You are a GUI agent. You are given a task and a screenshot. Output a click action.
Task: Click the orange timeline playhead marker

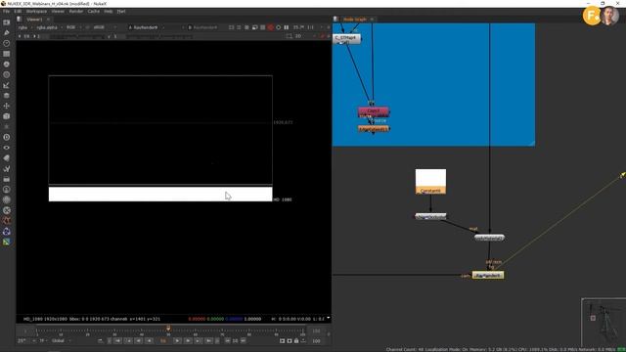click(x=168, y=329)
